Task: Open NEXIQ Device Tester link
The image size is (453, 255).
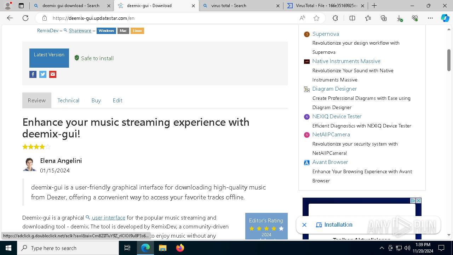Action: (x=337, y=117)
